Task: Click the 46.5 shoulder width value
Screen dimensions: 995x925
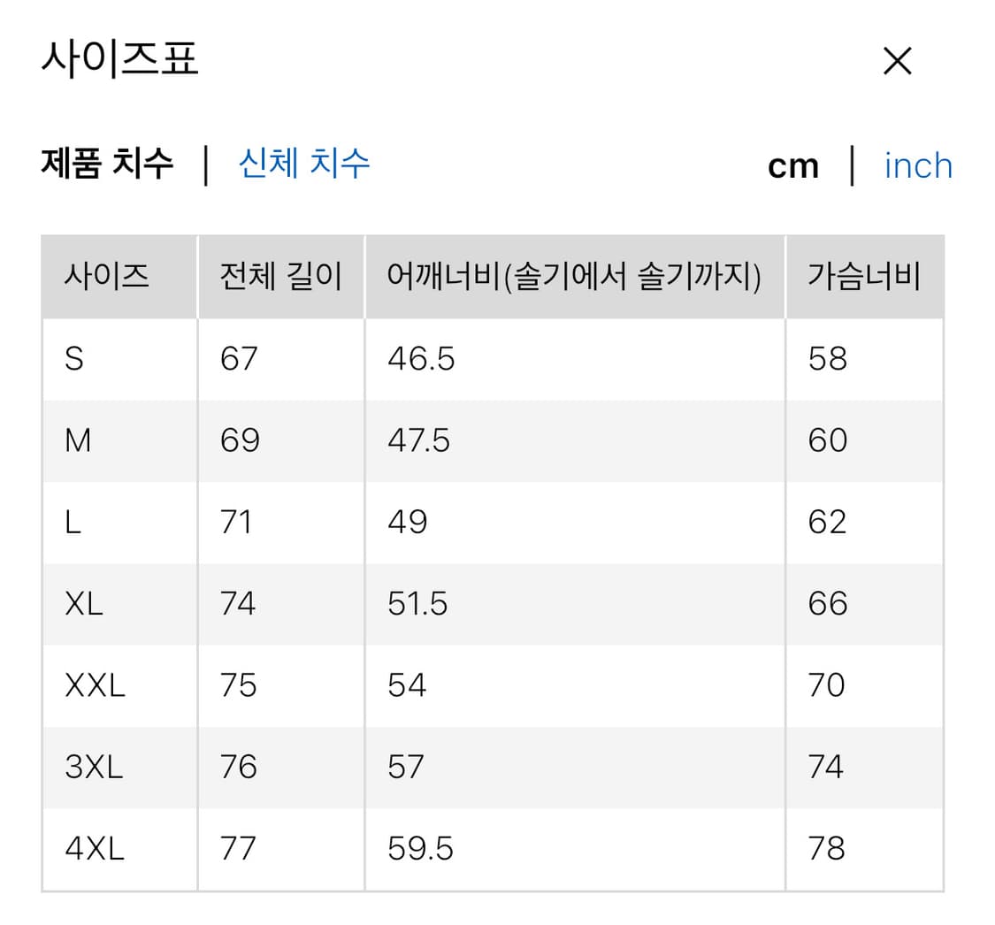Action: 422,358
